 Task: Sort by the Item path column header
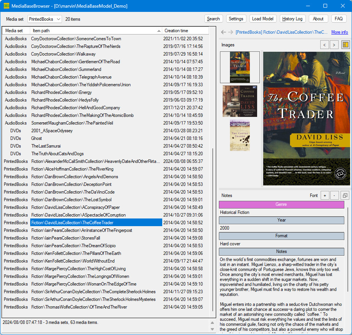click(x=96, y=31)
